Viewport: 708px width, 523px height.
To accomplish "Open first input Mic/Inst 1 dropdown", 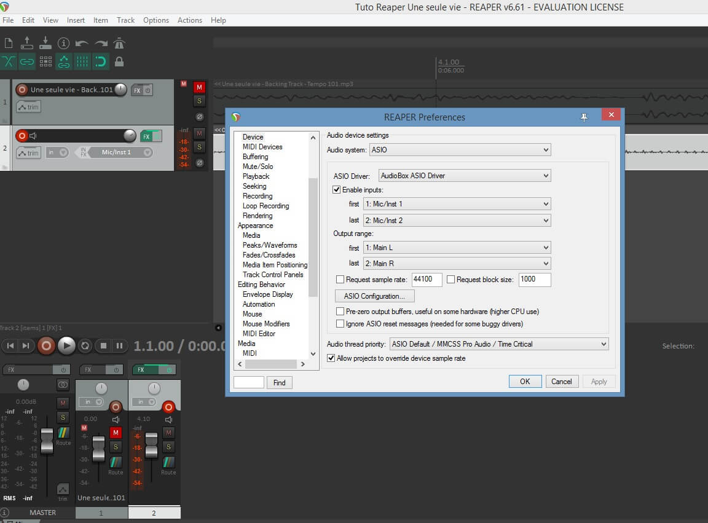I will click(457, 204).
